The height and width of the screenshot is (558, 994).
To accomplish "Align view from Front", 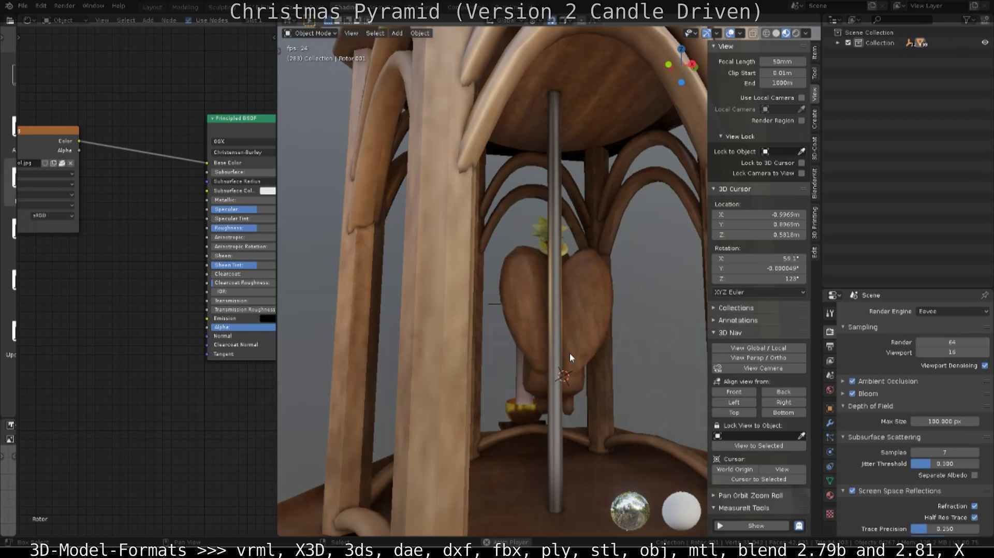I will point(734,392).
